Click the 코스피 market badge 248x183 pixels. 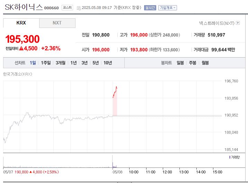pos(67,8)
